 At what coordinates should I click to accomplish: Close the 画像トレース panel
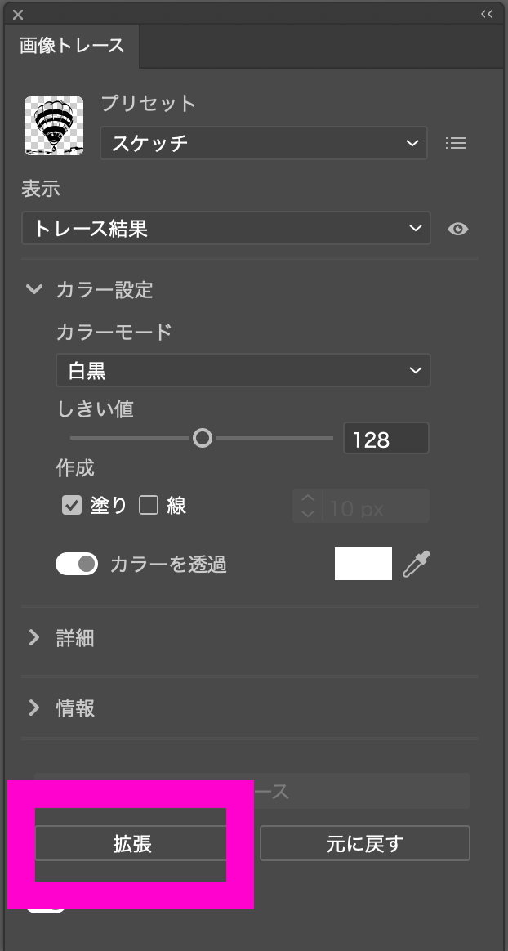(18, 14)
